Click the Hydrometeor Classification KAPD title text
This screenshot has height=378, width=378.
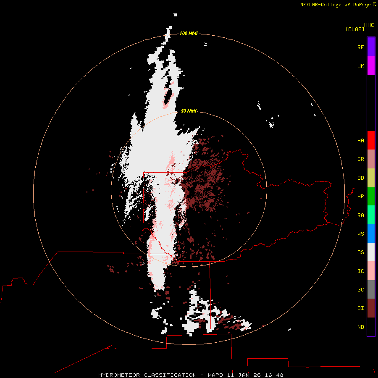[191, 375]
